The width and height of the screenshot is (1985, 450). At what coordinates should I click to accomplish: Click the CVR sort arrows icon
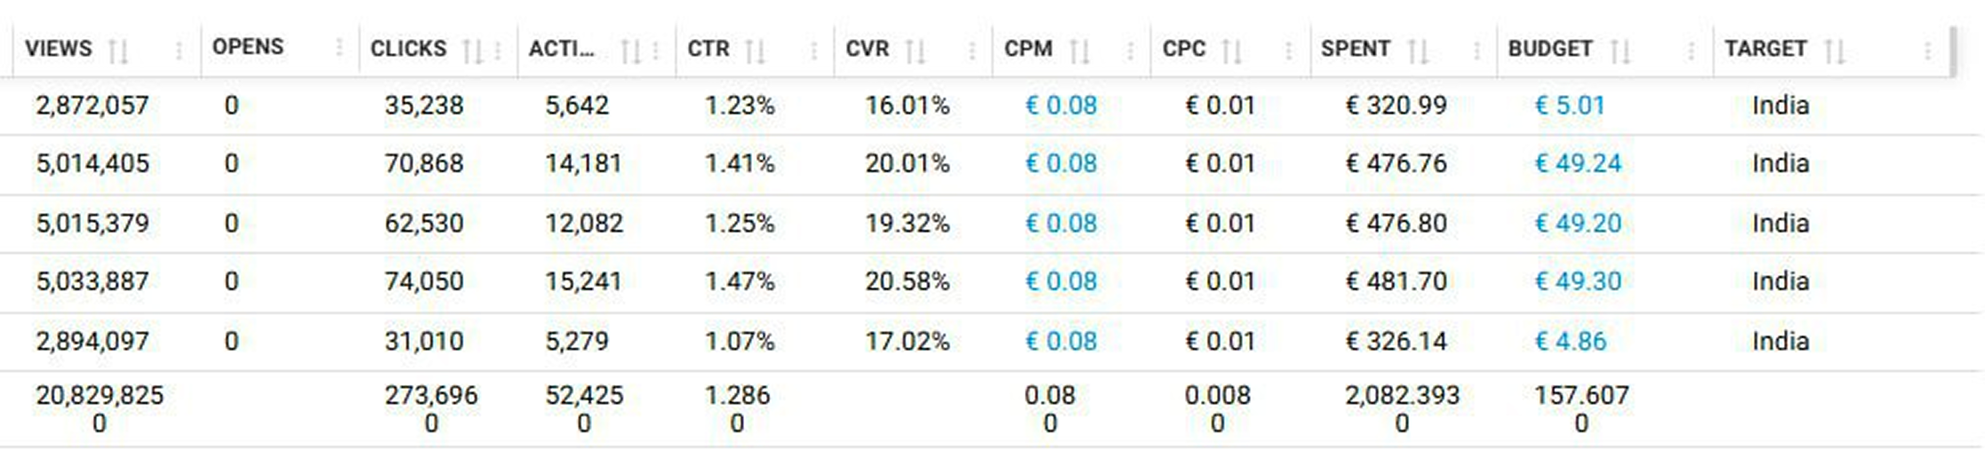915,51
